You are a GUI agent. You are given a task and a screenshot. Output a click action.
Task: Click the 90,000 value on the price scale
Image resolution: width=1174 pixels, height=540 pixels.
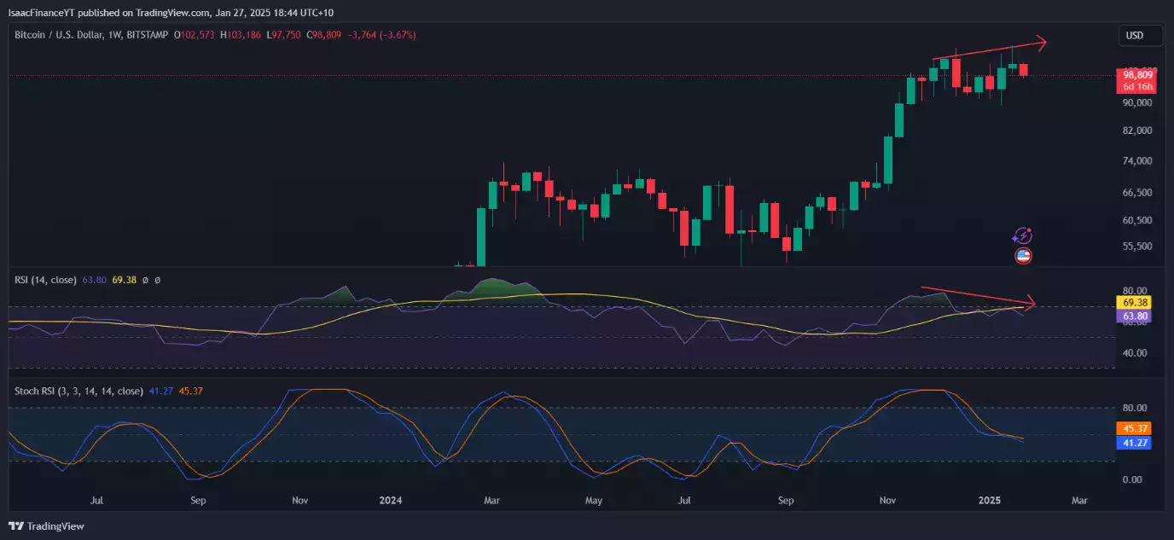1137,103
